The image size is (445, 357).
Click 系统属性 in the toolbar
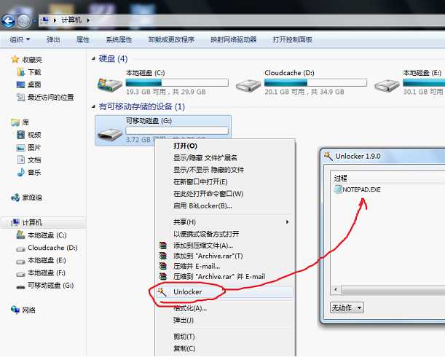point(119,39)
